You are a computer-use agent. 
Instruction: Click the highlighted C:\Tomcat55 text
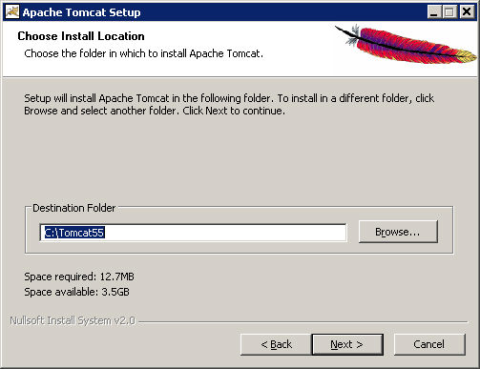tap(74, 233)
